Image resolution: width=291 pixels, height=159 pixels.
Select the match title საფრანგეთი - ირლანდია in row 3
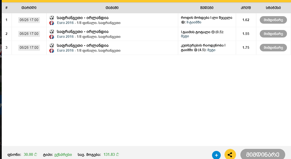(83, 46)
